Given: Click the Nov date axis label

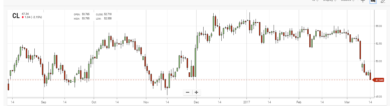Looking at the screenshot, I should click(146, 102).
